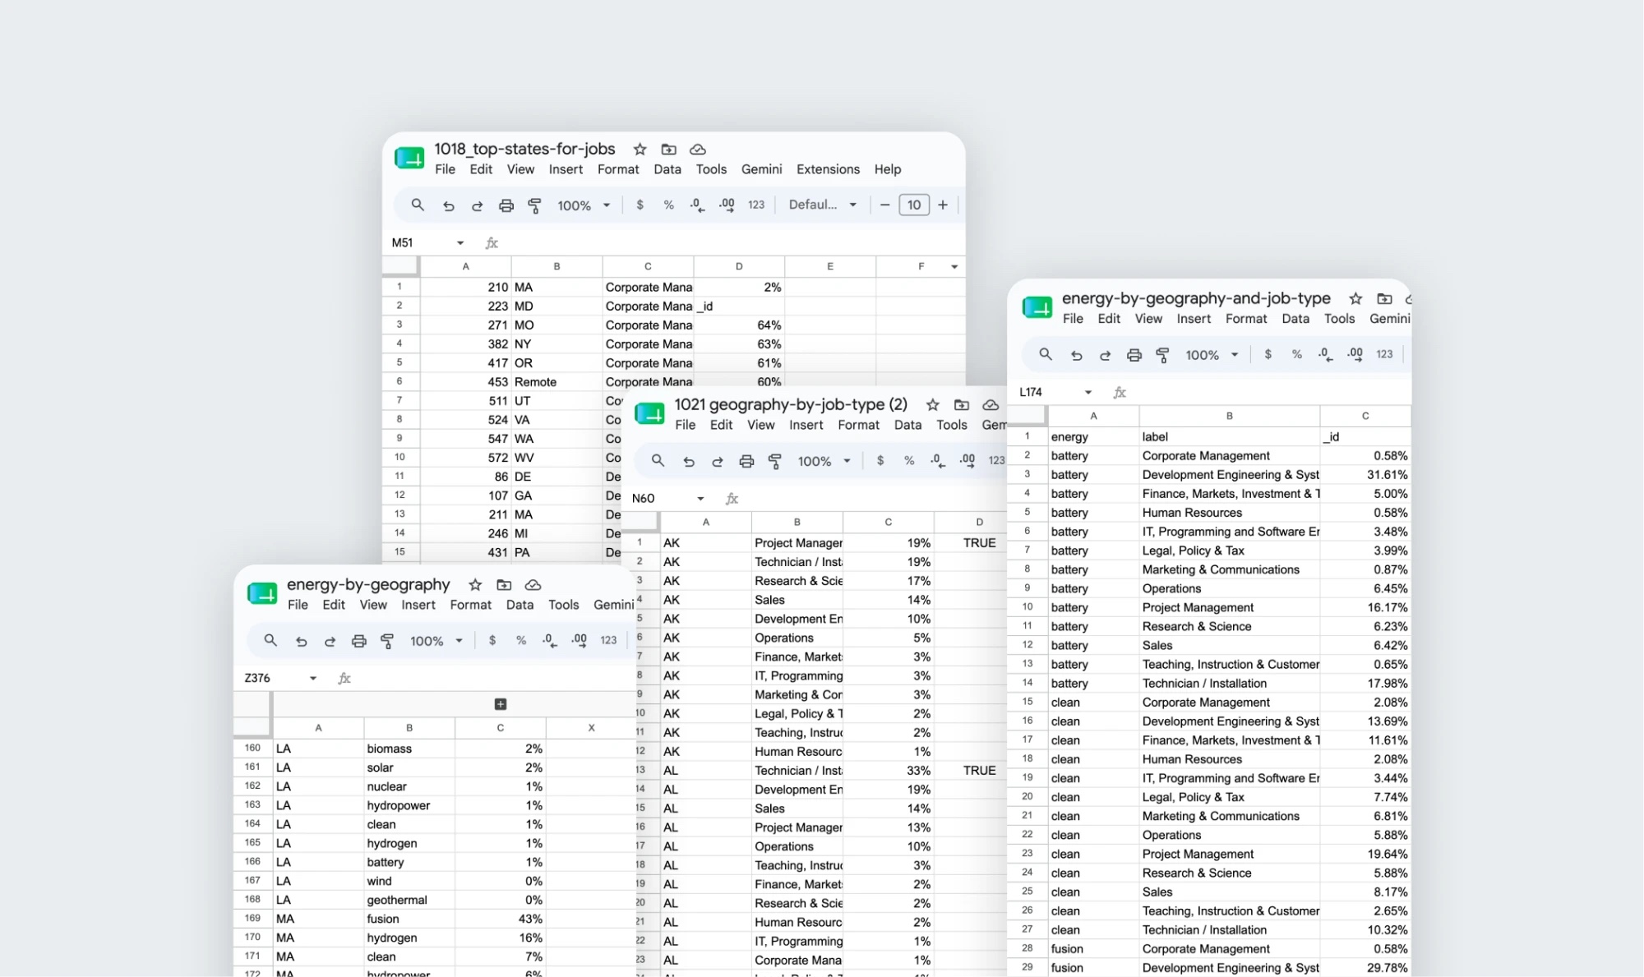Undo in the 1018_top-states-for-jobs window
This screenshot has height=977, width=1644.
point(448,205)
